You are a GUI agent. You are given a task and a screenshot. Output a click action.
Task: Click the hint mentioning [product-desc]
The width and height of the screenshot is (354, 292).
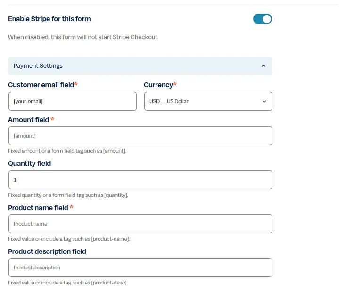(68, 283)
